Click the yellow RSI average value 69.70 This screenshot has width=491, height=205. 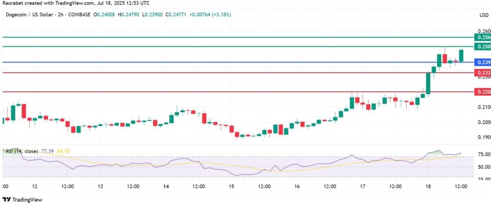click(63, 151)
